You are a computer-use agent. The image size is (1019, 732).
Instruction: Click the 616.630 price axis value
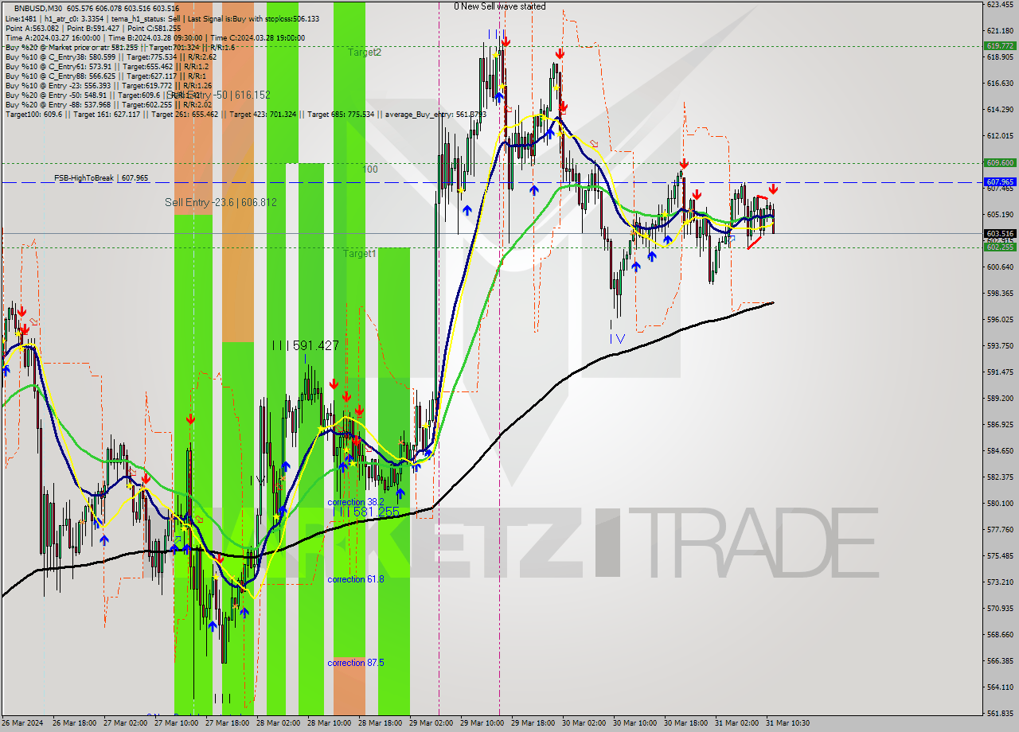pos(1000,84)
